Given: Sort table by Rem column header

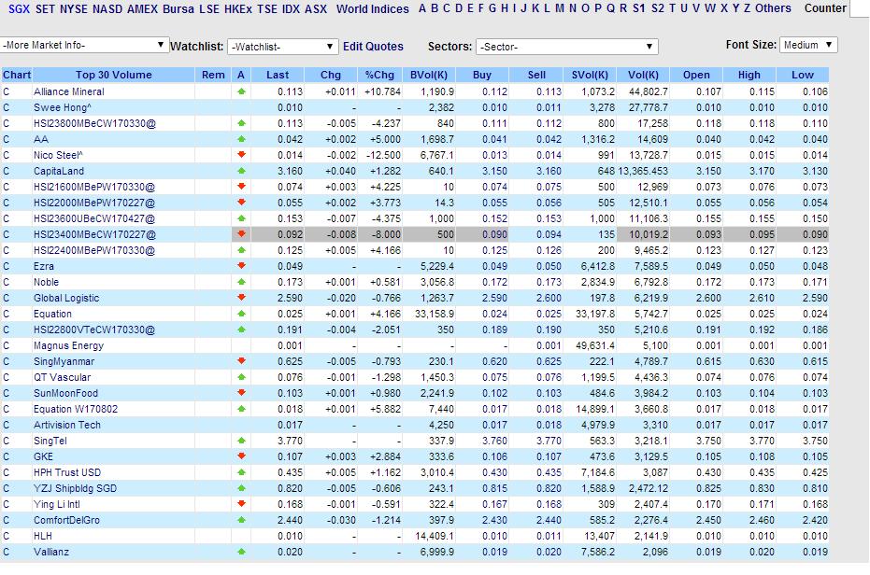Looking at the screenshot, I should pyautogui.click(x=213, y=75).
